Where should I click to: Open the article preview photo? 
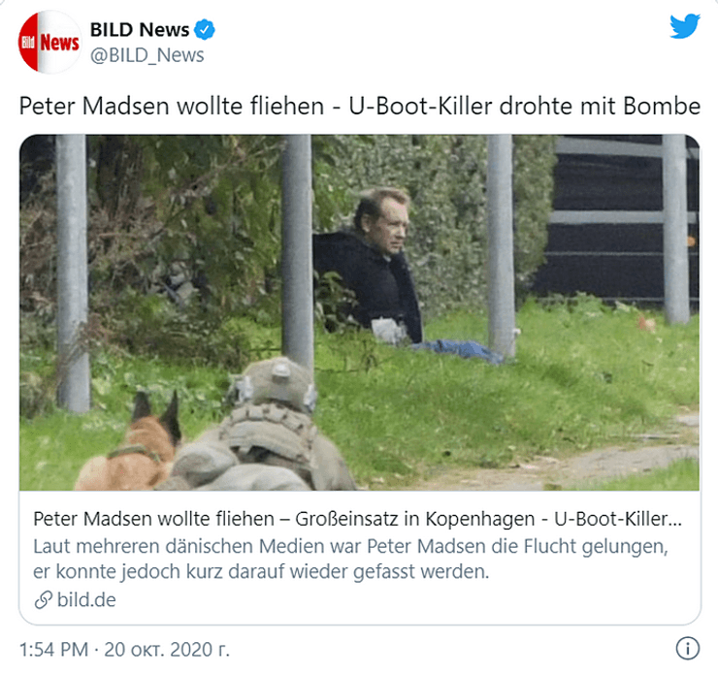point(359,312)
